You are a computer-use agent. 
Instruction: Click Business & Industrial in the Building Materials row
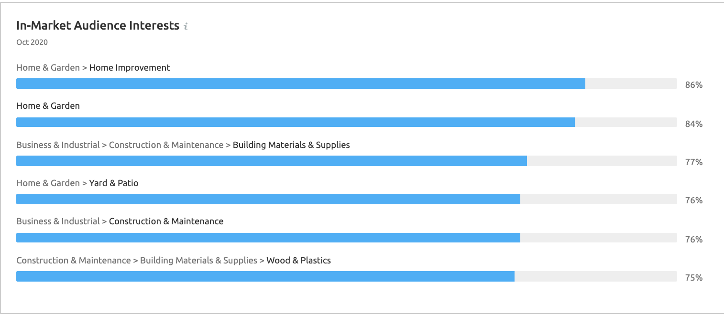click(58, 145)
